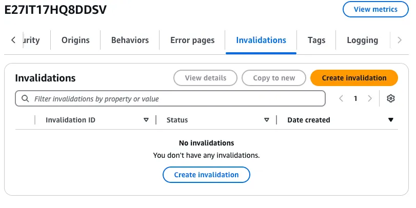Click the View details button
The height and width of the screenshot is (208, 416).
205,78
